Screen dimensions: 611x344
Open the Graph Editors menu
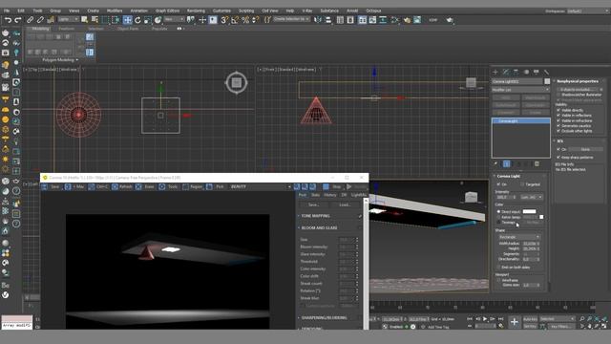(x=168, y=11)
